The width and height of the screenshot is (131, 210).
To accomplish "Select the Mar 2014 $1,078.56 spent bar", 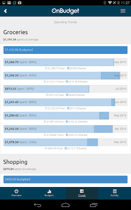I will (65, 142).
